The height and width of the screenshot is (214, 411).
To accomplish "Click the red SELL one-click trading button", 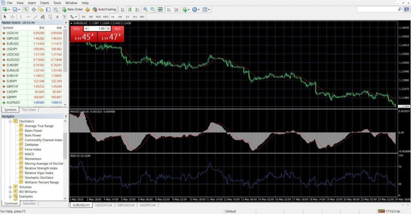I will [83, 36].
